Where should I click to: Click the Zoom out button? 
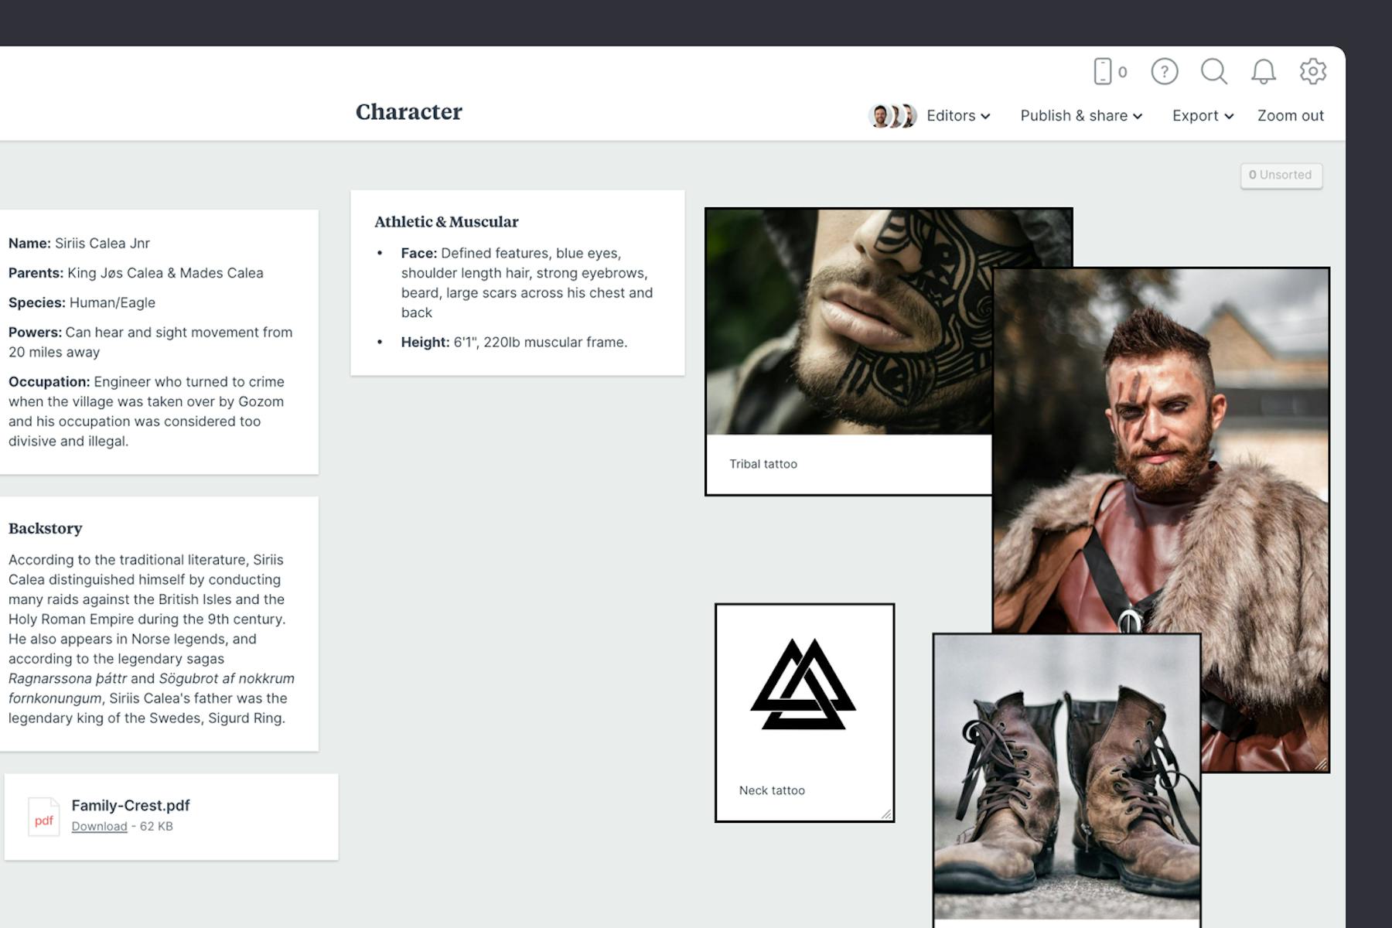click(1290, 116)
